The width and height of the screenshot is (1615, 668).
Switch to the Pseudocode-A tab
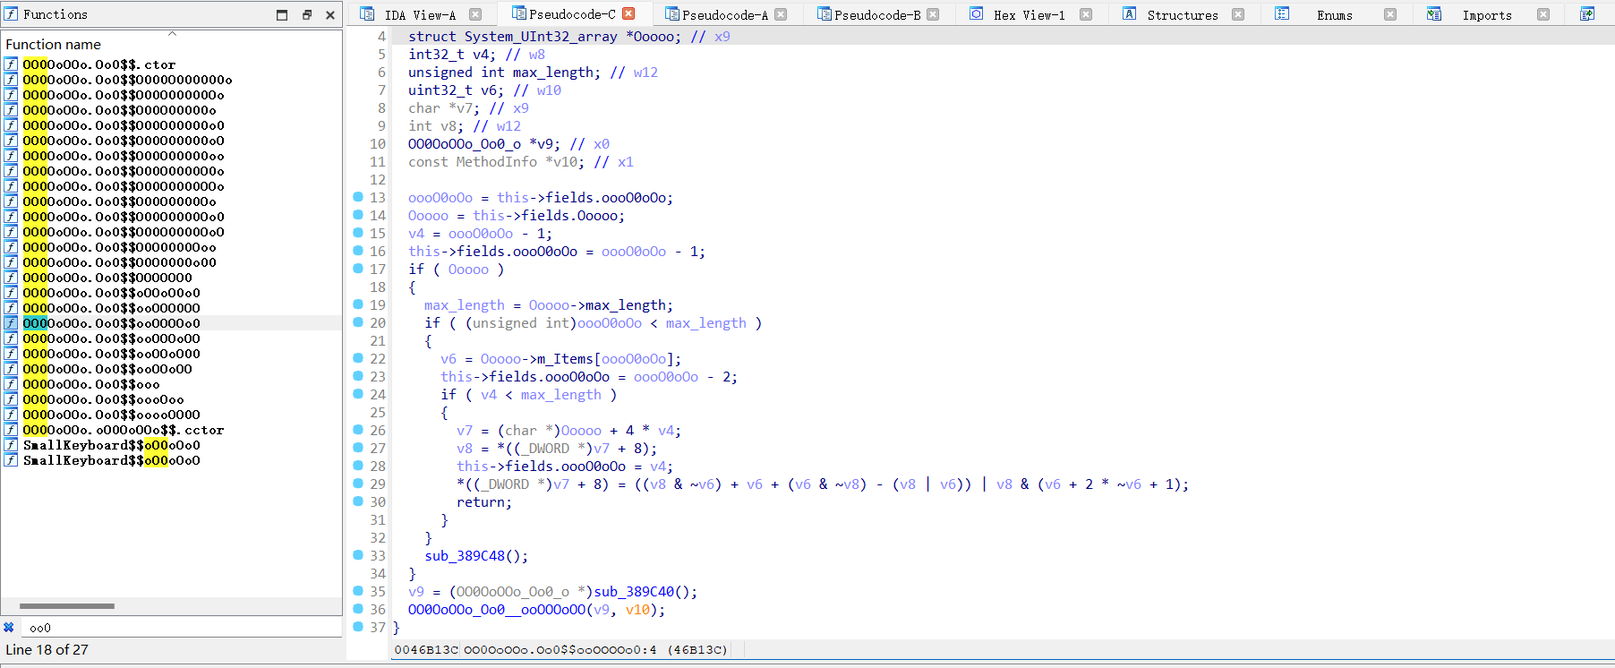pyautogui.click(x=725, y=14)
